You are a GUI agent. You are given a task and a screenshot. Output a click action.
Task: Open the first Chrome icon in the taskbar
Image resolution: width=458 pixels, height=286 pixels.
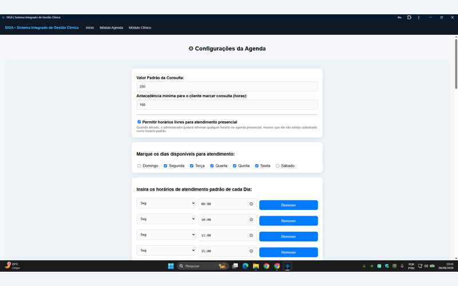(x=266, y=266)
